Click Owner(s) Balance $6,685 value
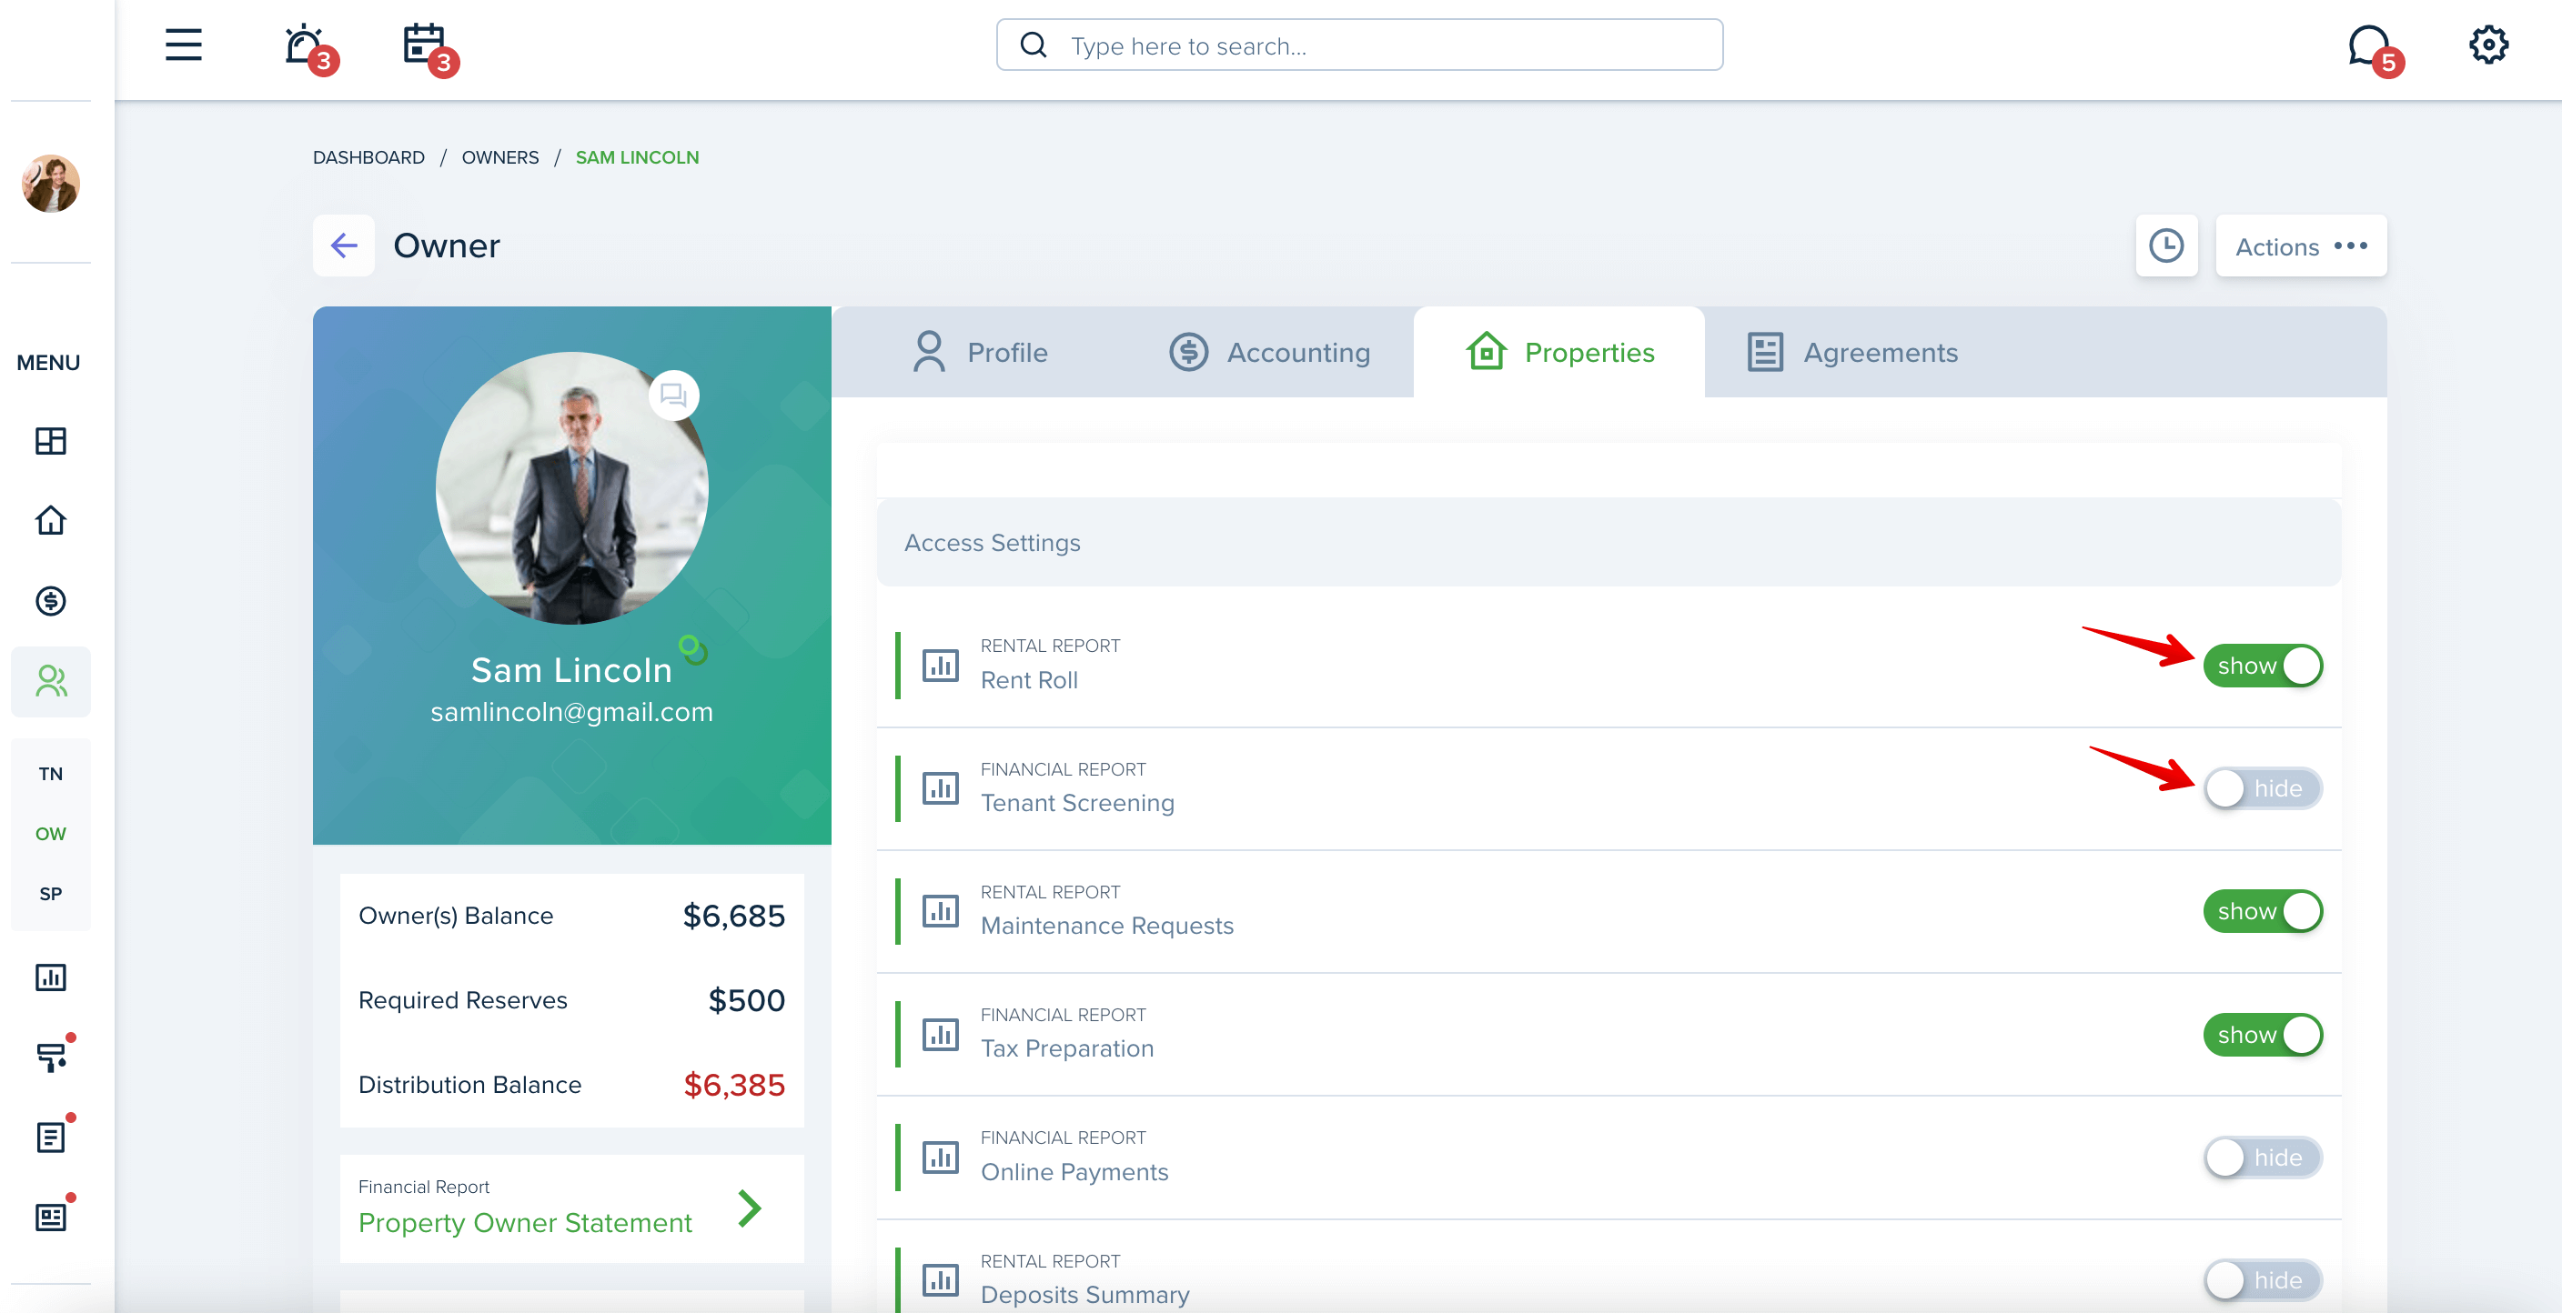Screen dimensions: 2562x1313 point(734,916)
